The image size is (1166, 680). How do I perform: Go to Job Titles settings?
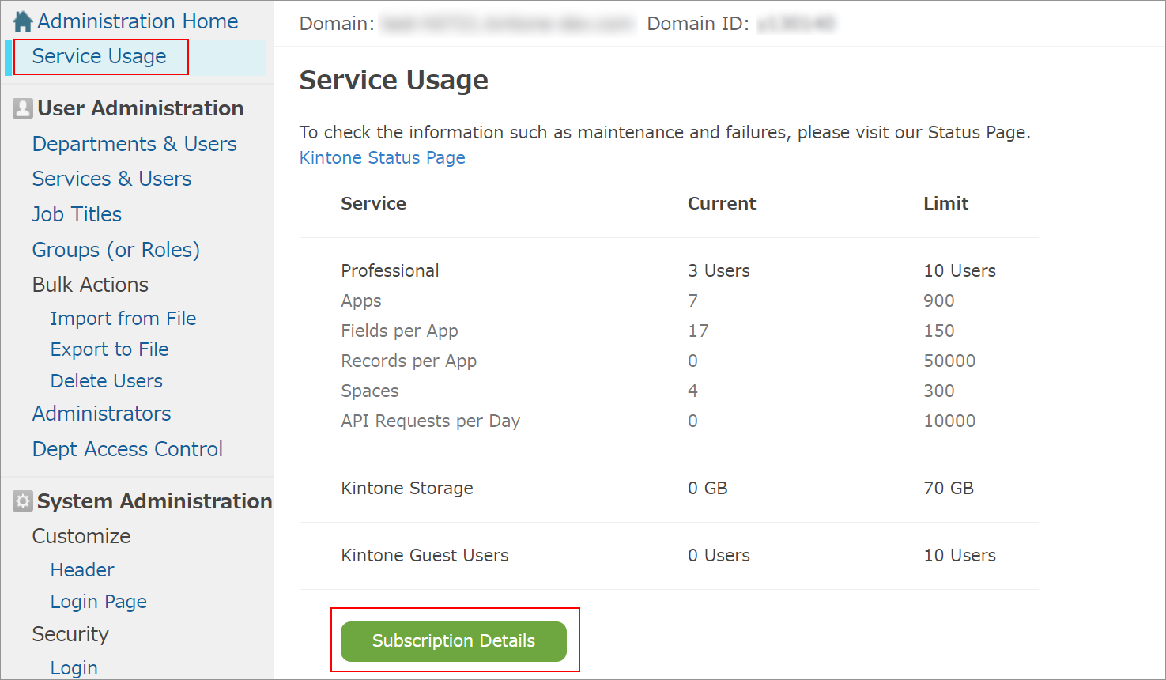(76, 213)
